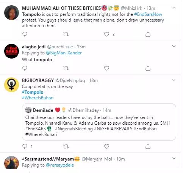Like MhizHrh's tweet with 2 likes
183x173 pixels.
coord(106,34)
